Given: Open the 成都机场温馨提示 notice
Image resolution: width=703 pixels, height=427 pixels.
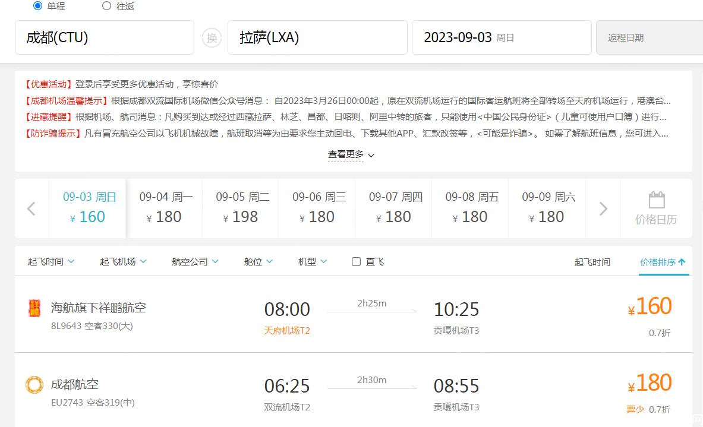Looking at the screenshot, I should [348, 101].
